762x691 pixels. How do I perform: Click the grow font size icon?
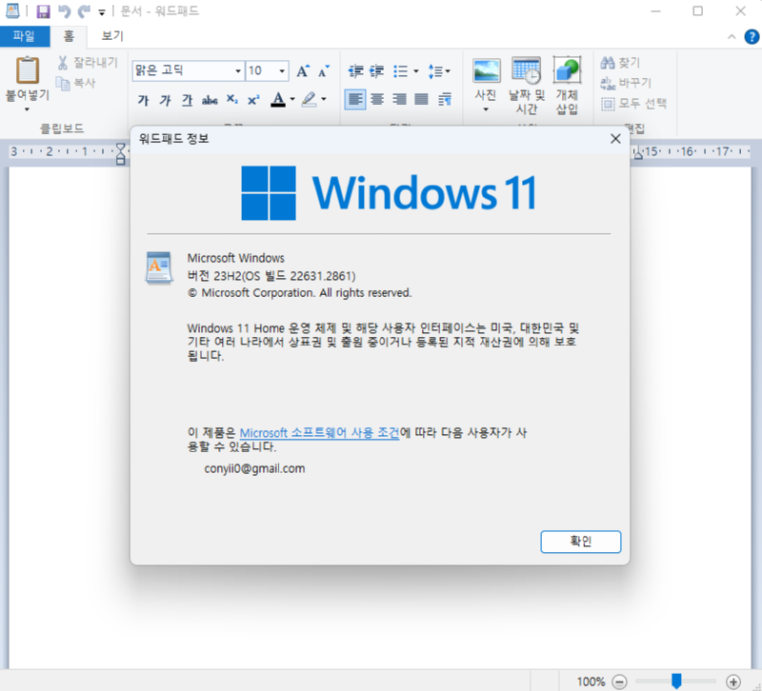[303, 71]
